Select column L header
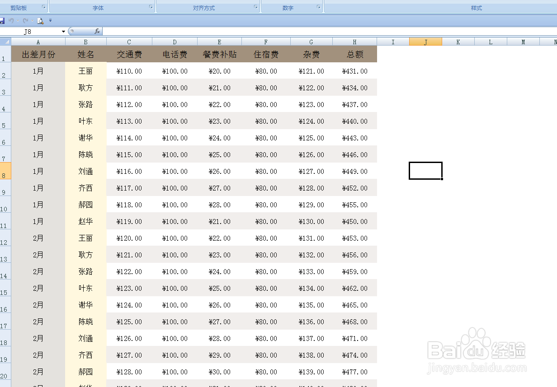 coord(491,42)
